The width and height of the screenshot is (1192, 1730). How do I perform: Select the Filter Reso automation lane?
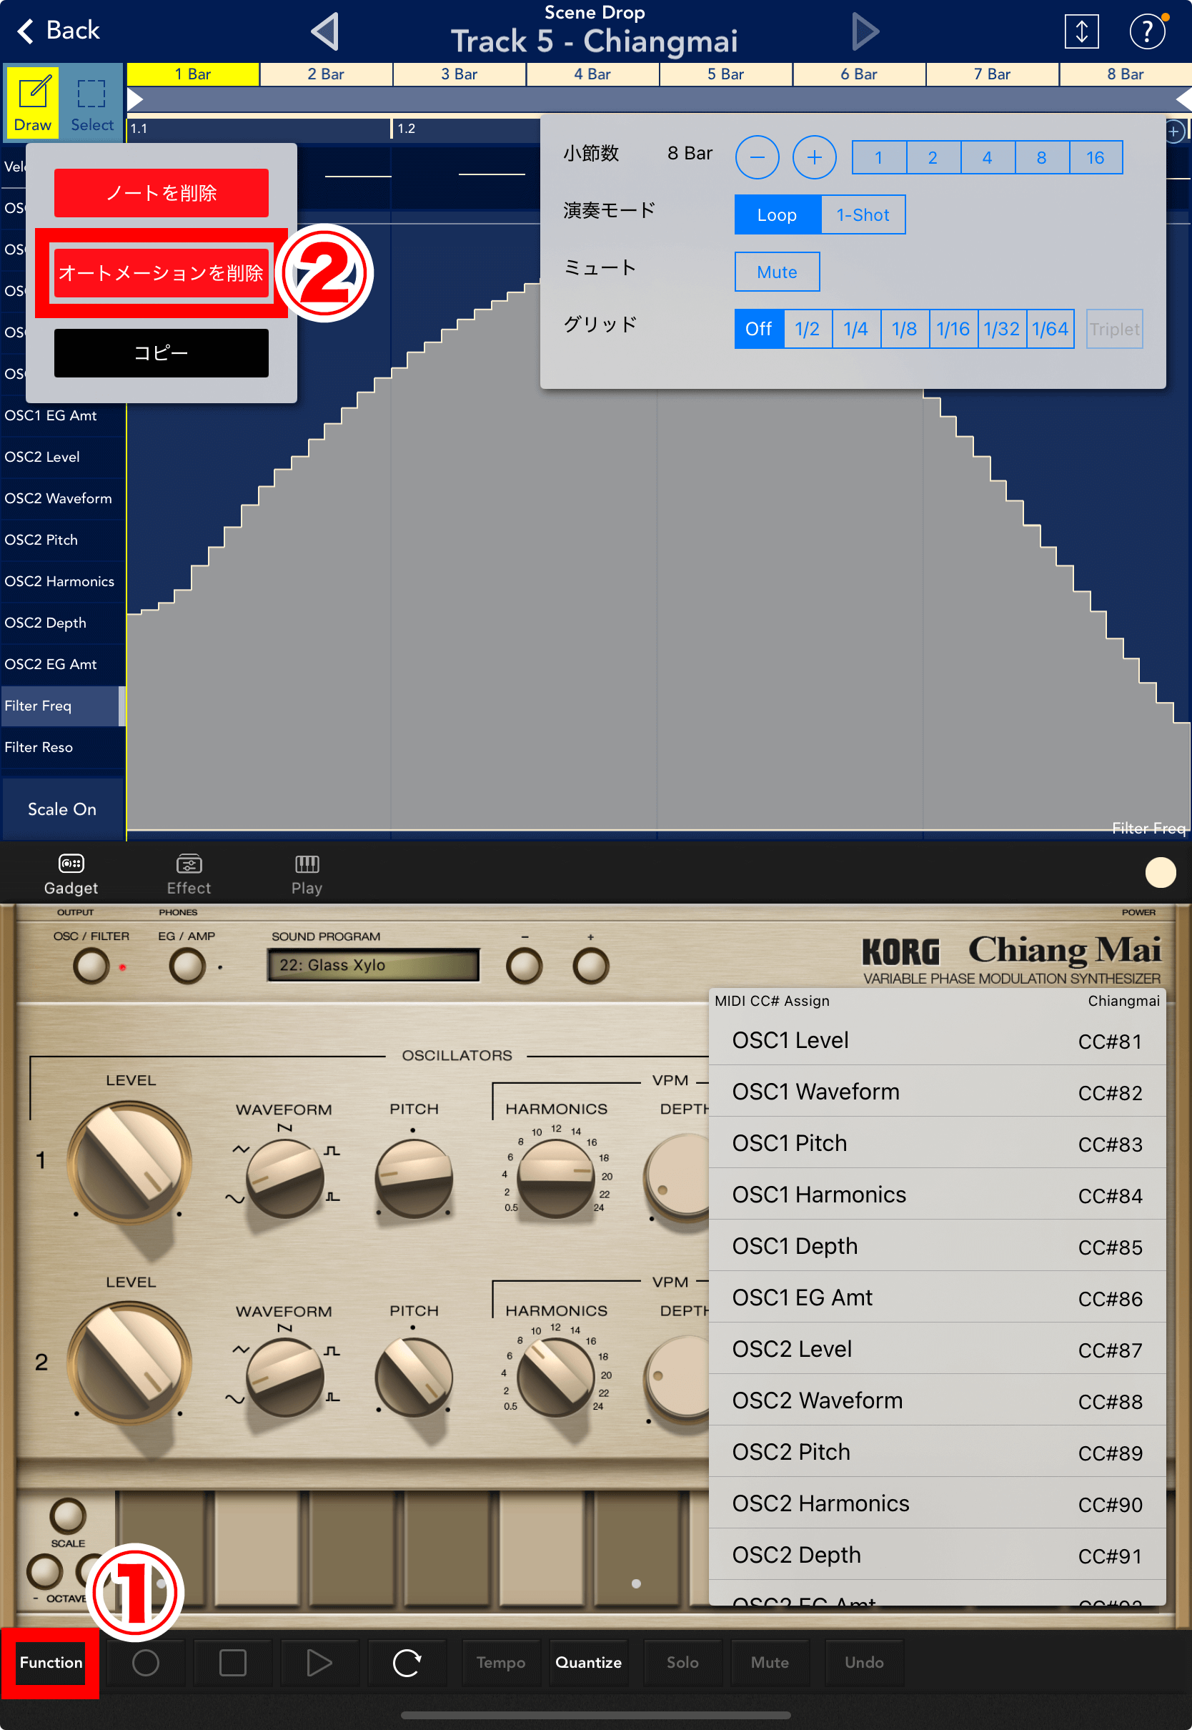[x=61, y=747]
